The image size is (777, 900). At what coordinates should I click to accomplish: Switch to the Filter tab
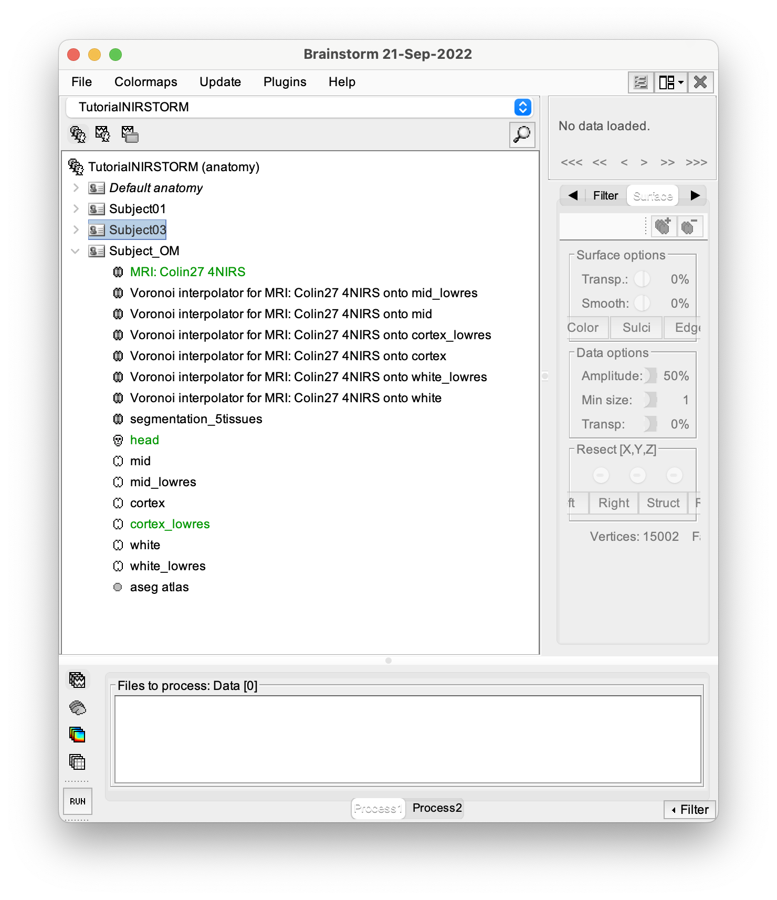[x=605, y=195]
